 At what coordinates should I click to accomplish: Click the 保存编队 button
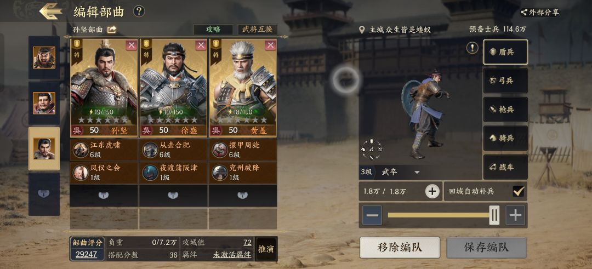click(486, 248)
